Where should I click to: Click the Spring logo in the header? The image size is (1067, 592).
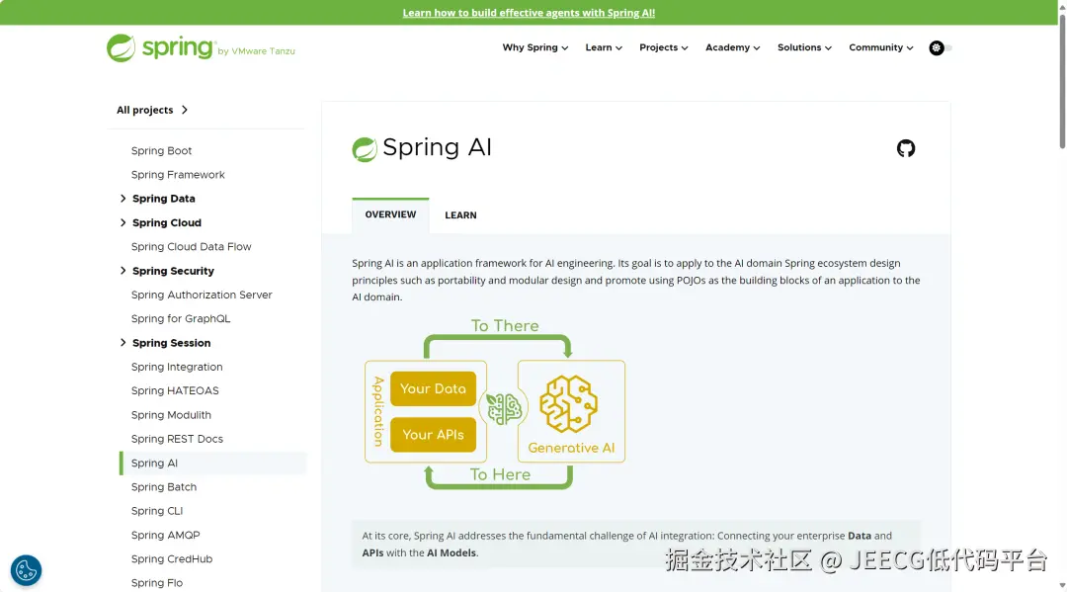coord(201,48)
